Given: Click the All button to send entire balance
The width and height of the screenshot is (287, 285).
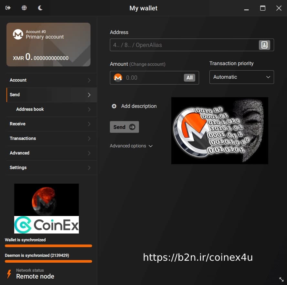Looking at the screenshot, I should click(x=190, y=77).
